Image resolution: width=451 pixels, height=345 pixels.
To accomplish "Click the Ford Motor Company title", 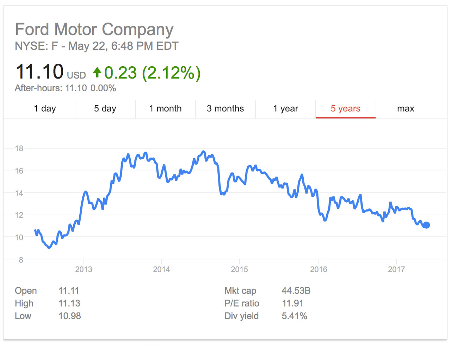I will (x=94, y=30).
